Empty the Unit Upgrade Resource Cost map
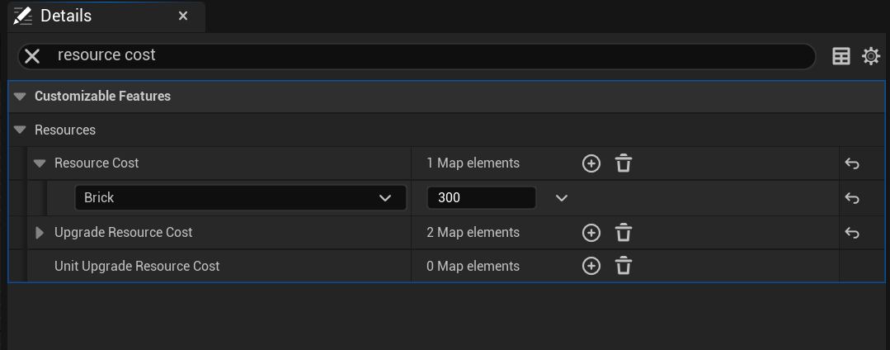The height and width of the screenshot is (350, 890). [x=624, y=266]
